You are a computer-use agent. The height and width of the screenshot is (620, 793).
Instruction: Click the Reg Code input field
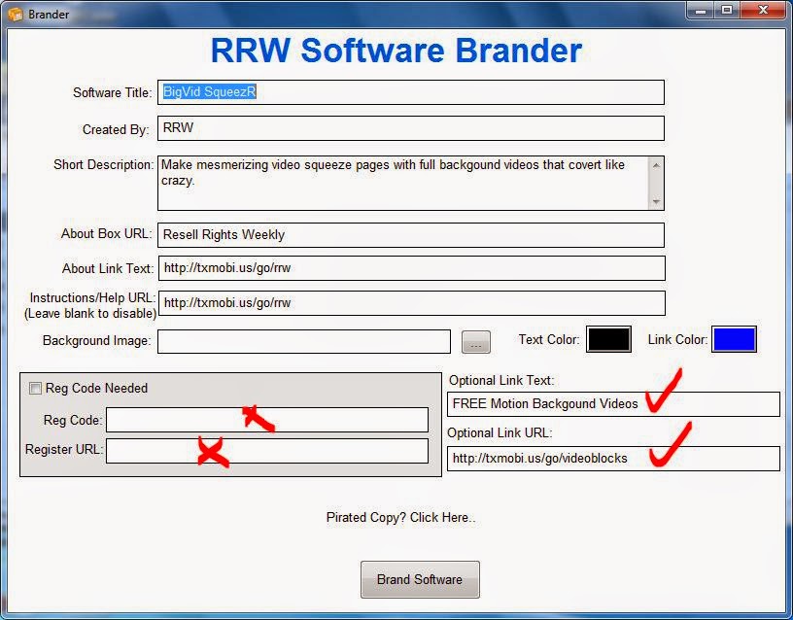tap(267, 420)
